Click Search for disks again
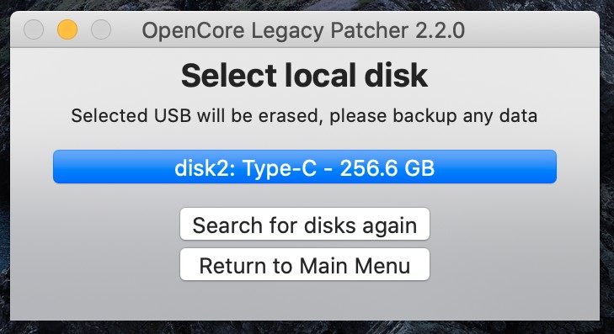The height and width of the screenshot is (334, 614). point(305,224)
